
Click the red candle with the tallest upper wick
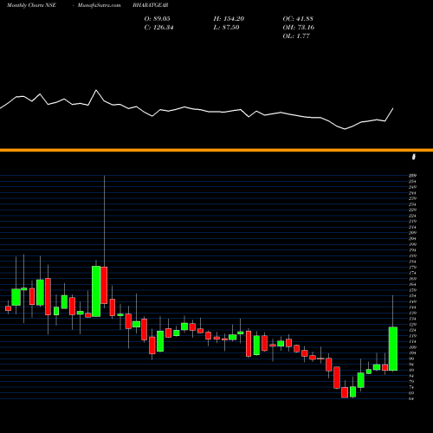pyautogui.click(x=104, y=285)
